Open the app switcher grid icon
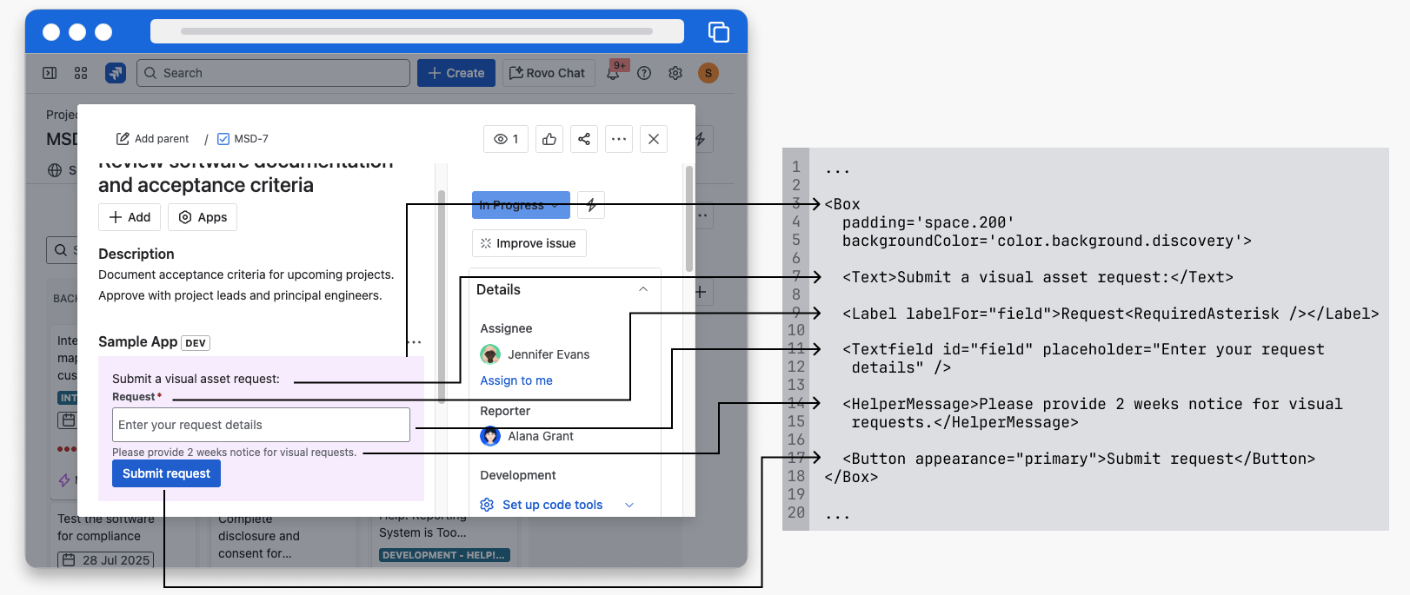 (81, 73)
